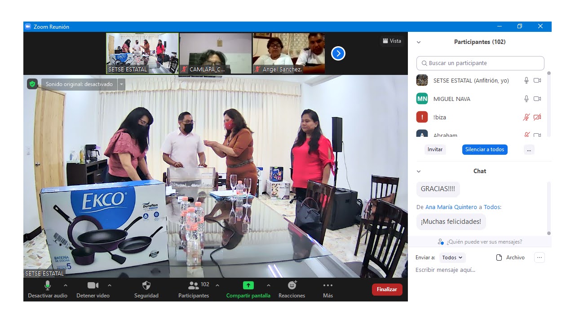Click participant name MIGUEL NAVA
Screen dimensions: 575x323
coord(452,99)
